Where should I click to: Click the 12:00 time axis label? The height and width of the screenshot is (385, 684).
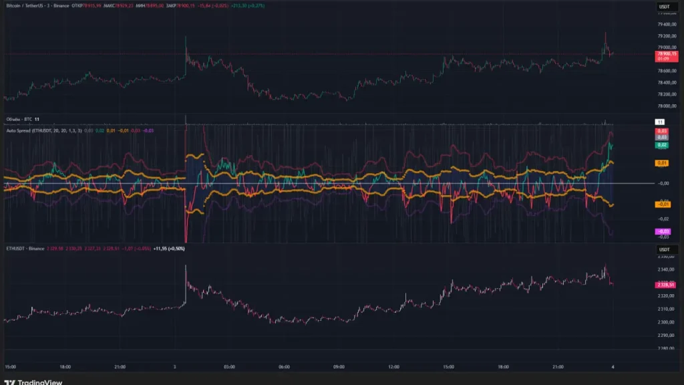click(x=394, y=367)
